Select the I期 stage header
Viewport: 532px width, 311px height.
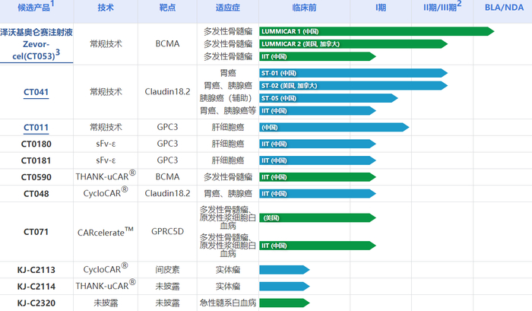381,8
